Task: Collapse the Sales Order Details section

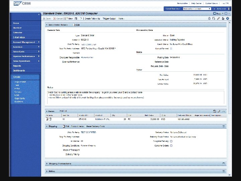Action: tap(47, 25)
